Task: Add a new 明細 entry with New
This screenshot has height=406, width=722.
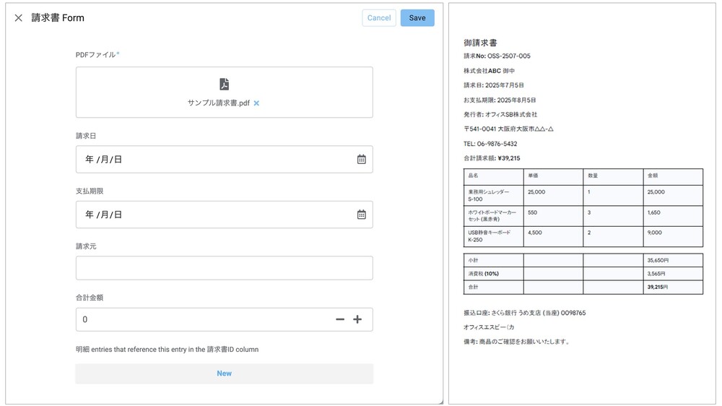Action: coord(224,373)
